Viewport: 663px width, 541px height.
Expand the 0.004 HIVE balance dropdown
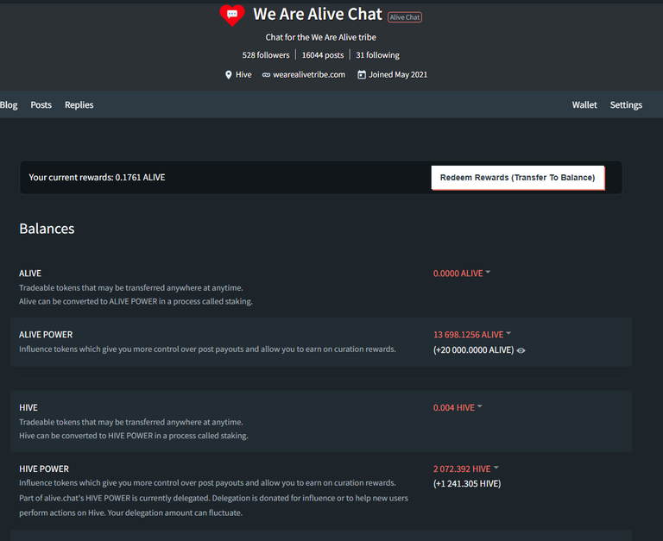[458, 408]
